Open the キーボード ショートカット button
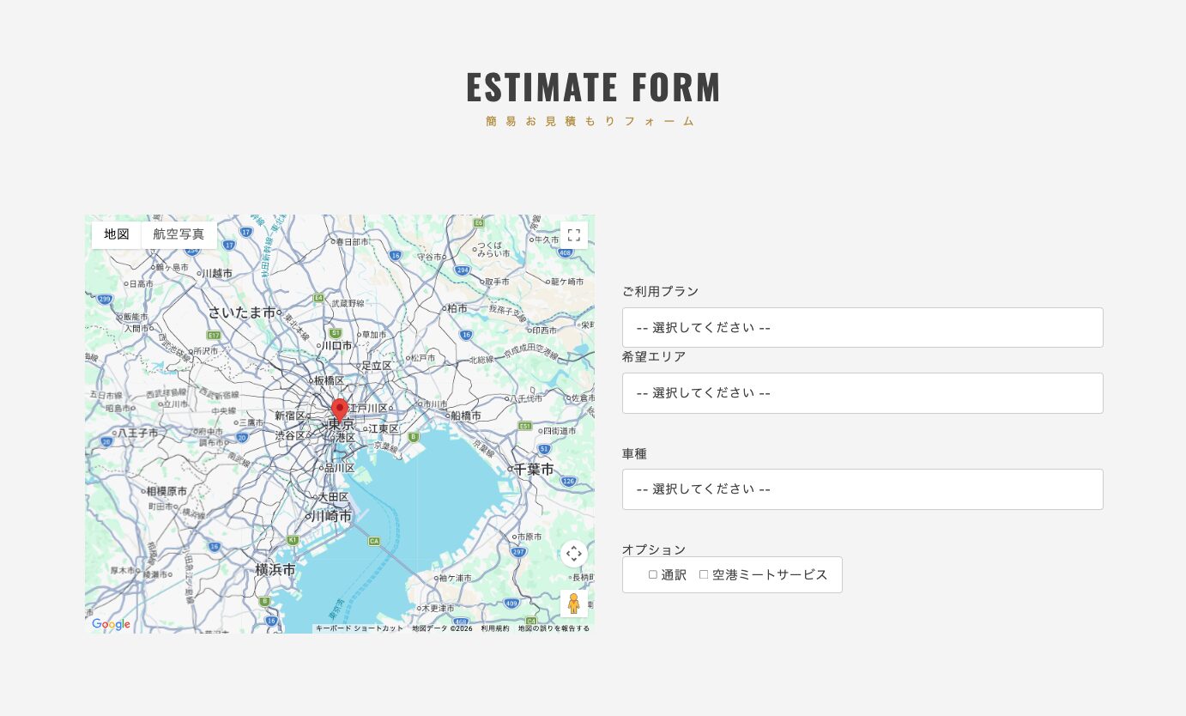1186x716 pixels. tap(359, 628)
